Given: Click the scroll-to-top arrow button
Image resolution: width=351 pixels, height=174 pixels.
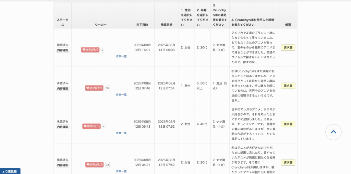Looking at the screenshot, I should 333,132.
